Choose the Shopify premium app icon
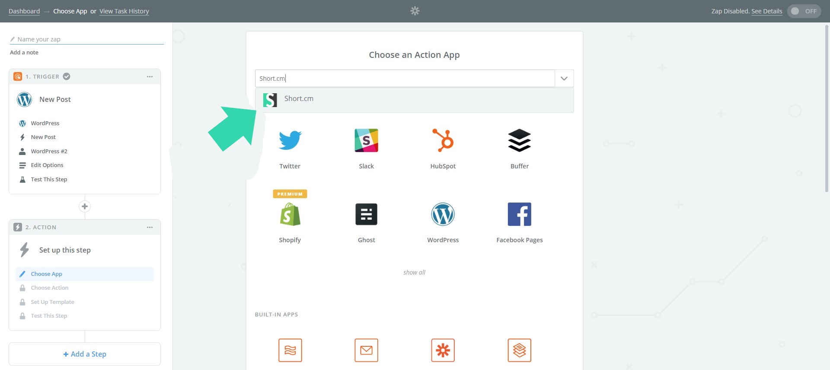This screenshot has height=370, width=830. pos(290,215)
